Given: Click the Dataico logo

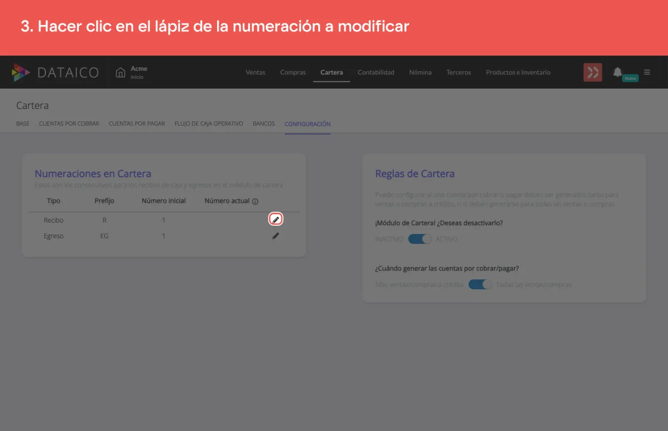Looking at the screenshot, I should pyautogui.click(x=55, y=72).
